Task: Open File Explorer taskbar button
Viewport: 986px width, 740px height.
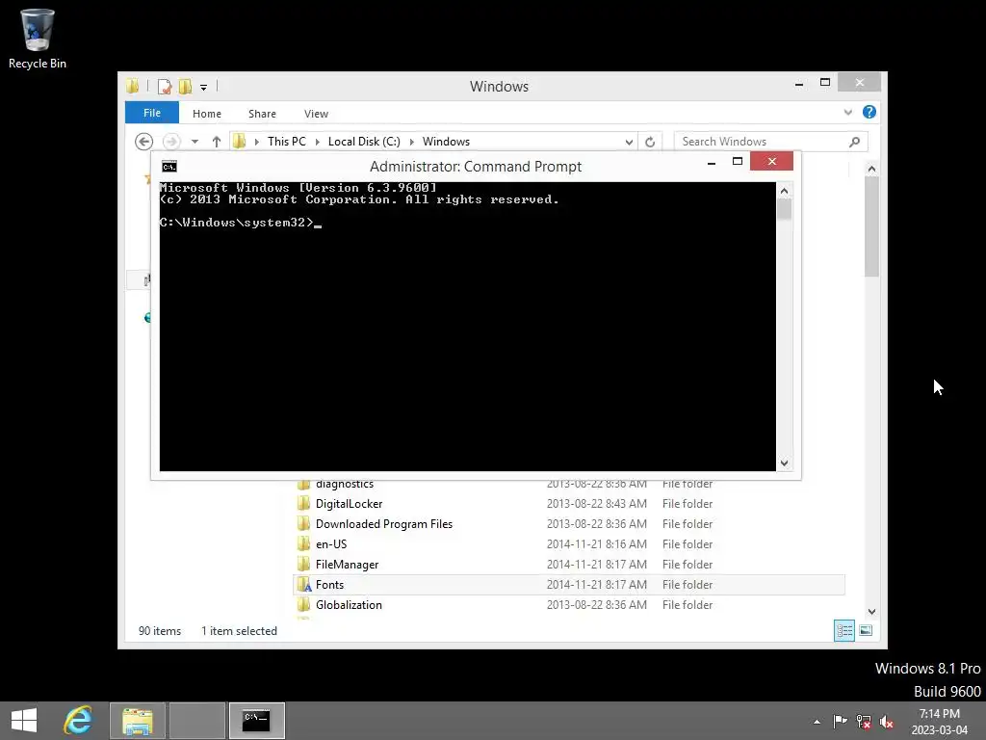Action: (137, 721)
